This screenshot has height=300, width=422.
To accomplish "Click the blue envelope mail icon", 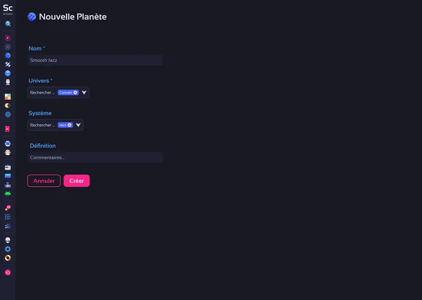I will [8, 176].
